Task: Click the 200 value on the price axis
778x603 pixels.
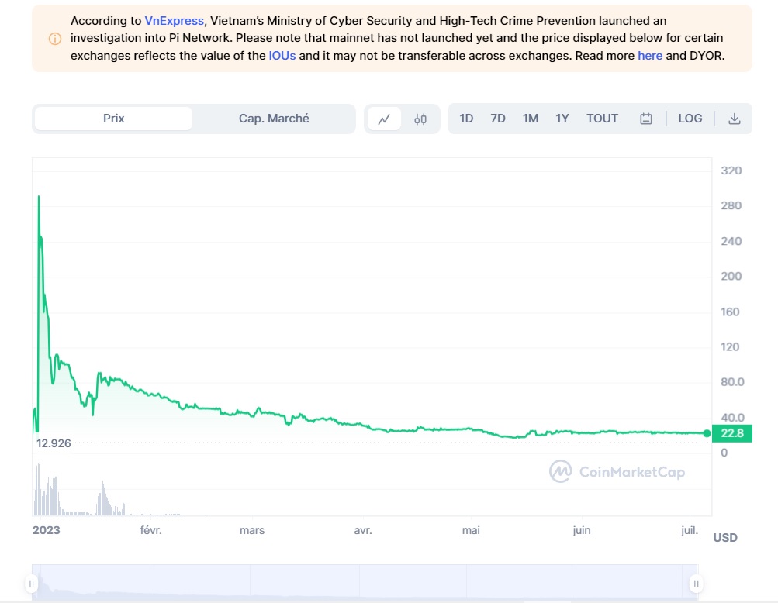Action: 731,276
